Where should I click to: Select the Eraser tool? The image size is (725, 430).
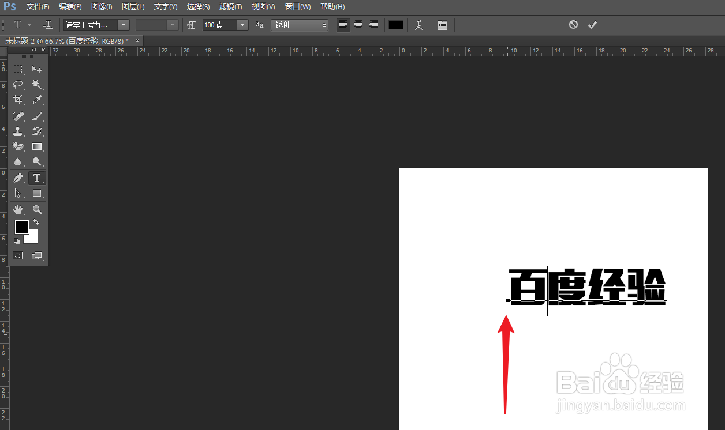pyautogui.click(x=18, y=146)
